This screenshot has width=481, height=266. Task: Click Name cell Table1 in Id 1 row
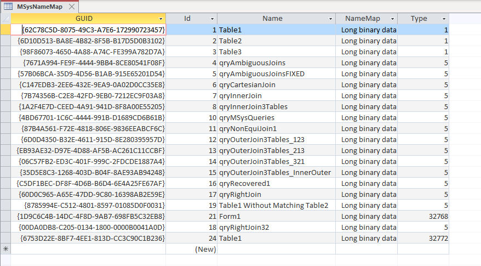click(277, 30)
